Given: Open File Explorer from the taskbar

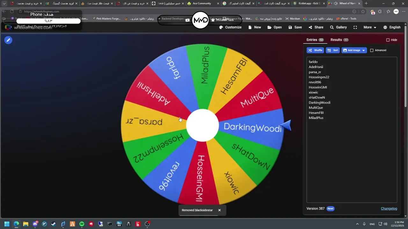Looking at the screenshot, I should [25, 224].
